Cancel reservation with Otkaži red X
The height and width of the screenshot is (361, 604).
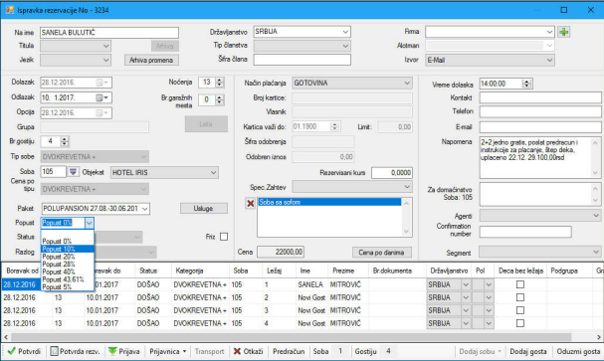(x=249, y=351)
